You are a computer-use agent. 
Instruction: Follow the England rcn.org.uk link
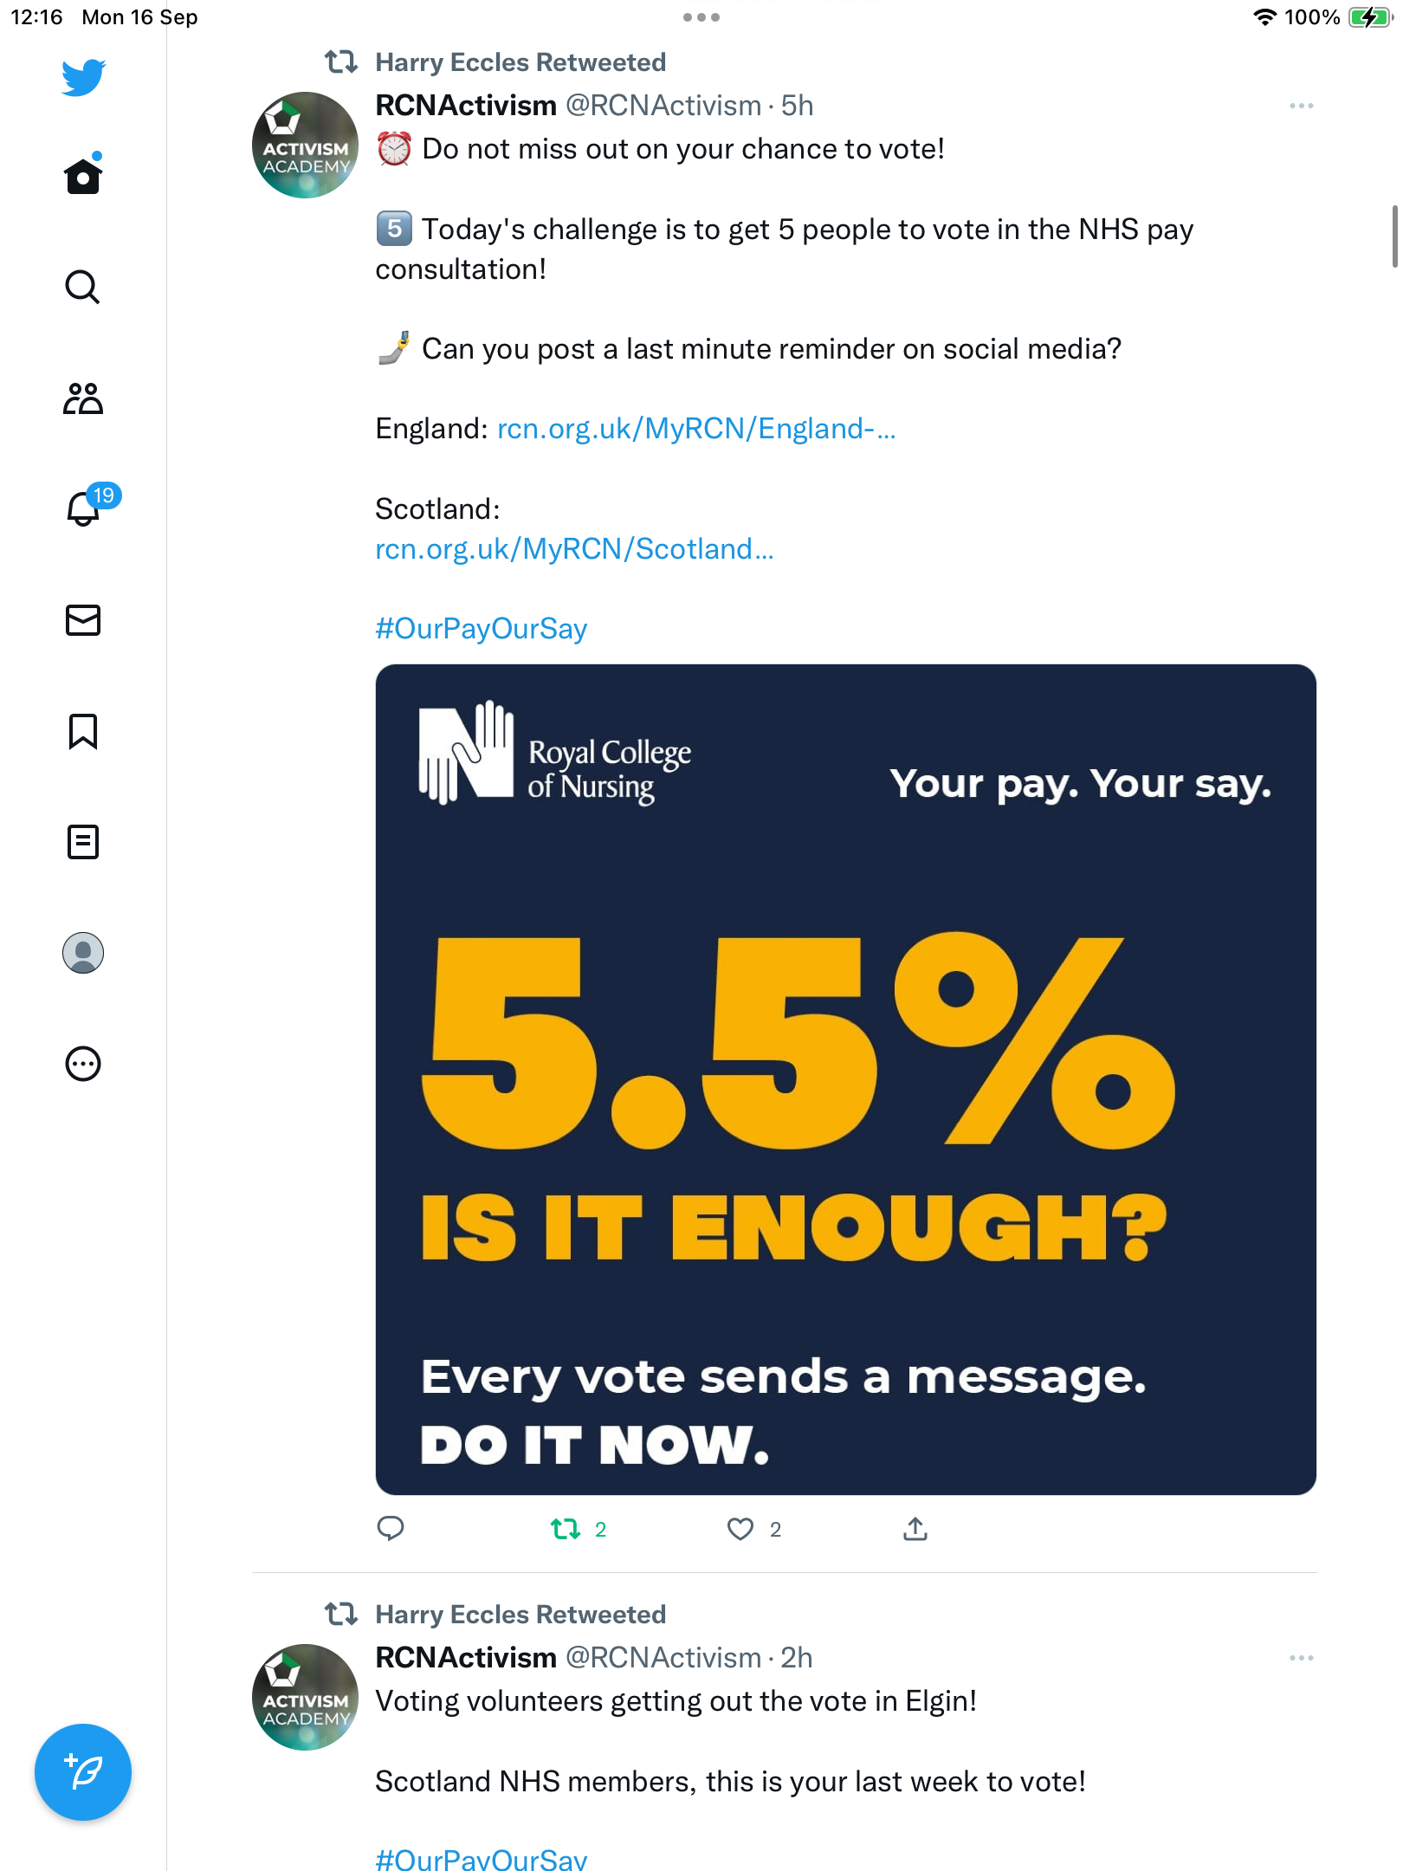696,429
